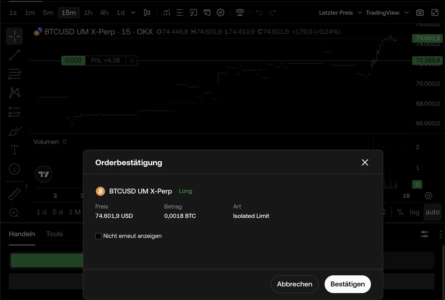Screen dimensions: 445x300
Task: Switch to the Tools tab
Action: click(x=54, y=234)
